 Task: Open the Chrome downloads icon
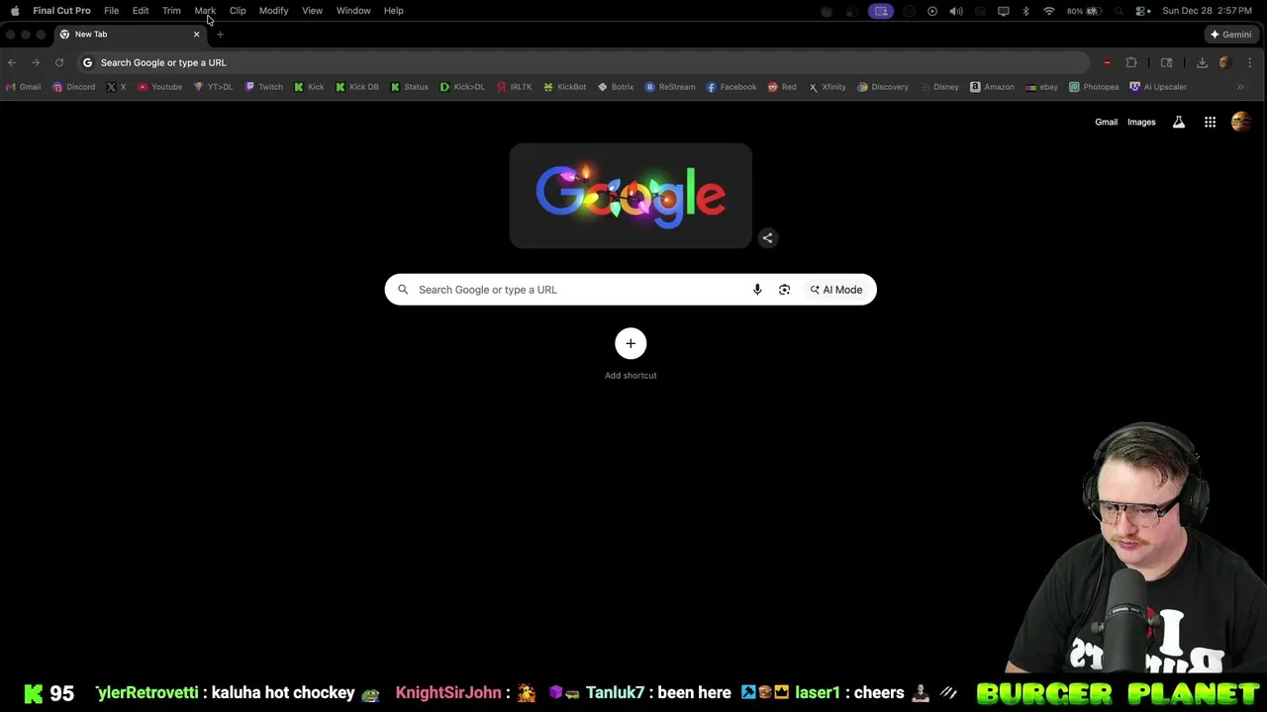tap(1202, 62)
